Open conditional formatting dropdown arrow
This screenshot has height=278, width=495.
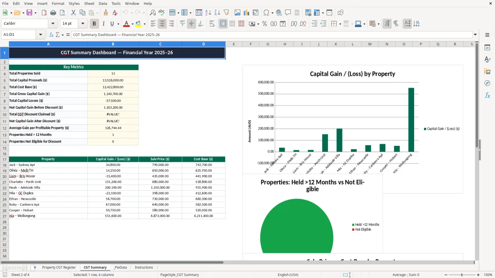[378, 24]
